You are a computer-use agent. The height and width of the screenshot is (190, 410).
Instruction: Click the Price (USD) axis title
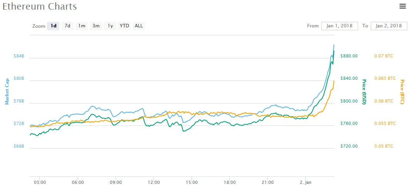click(364, 92)
